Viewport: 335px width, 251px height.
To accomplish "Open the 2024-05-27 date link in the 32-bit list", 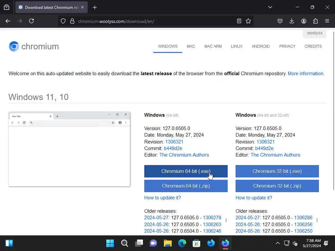I will [x=248, y=218].
